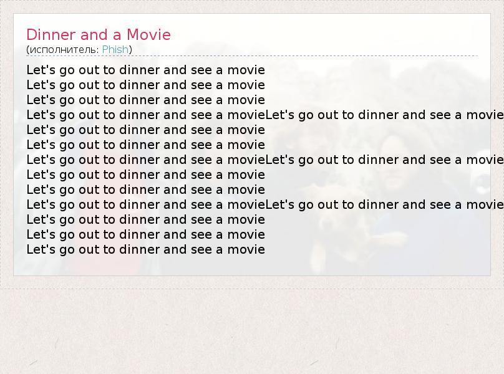504x374 pixels.
Task: Click the ninth line of lyrics
Action: (x=145, y=189)
